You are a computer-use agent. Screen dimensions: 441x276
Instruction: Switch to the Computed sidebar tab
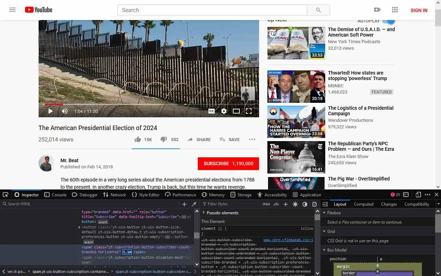363,204
